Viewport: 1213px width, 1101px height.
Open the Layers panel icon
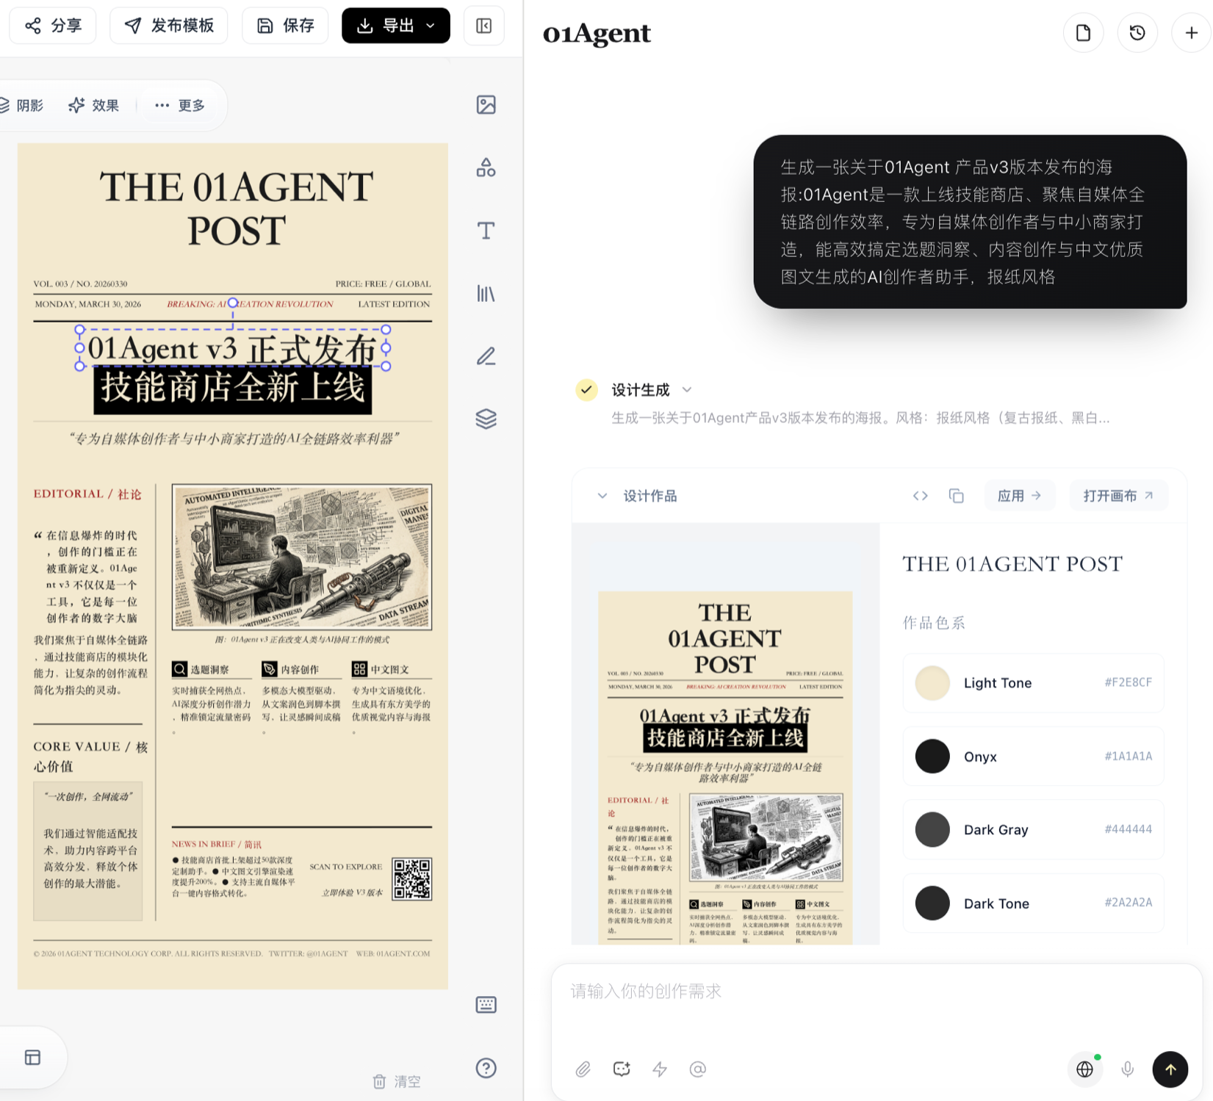pyautogui.click(x=486, y=419)
